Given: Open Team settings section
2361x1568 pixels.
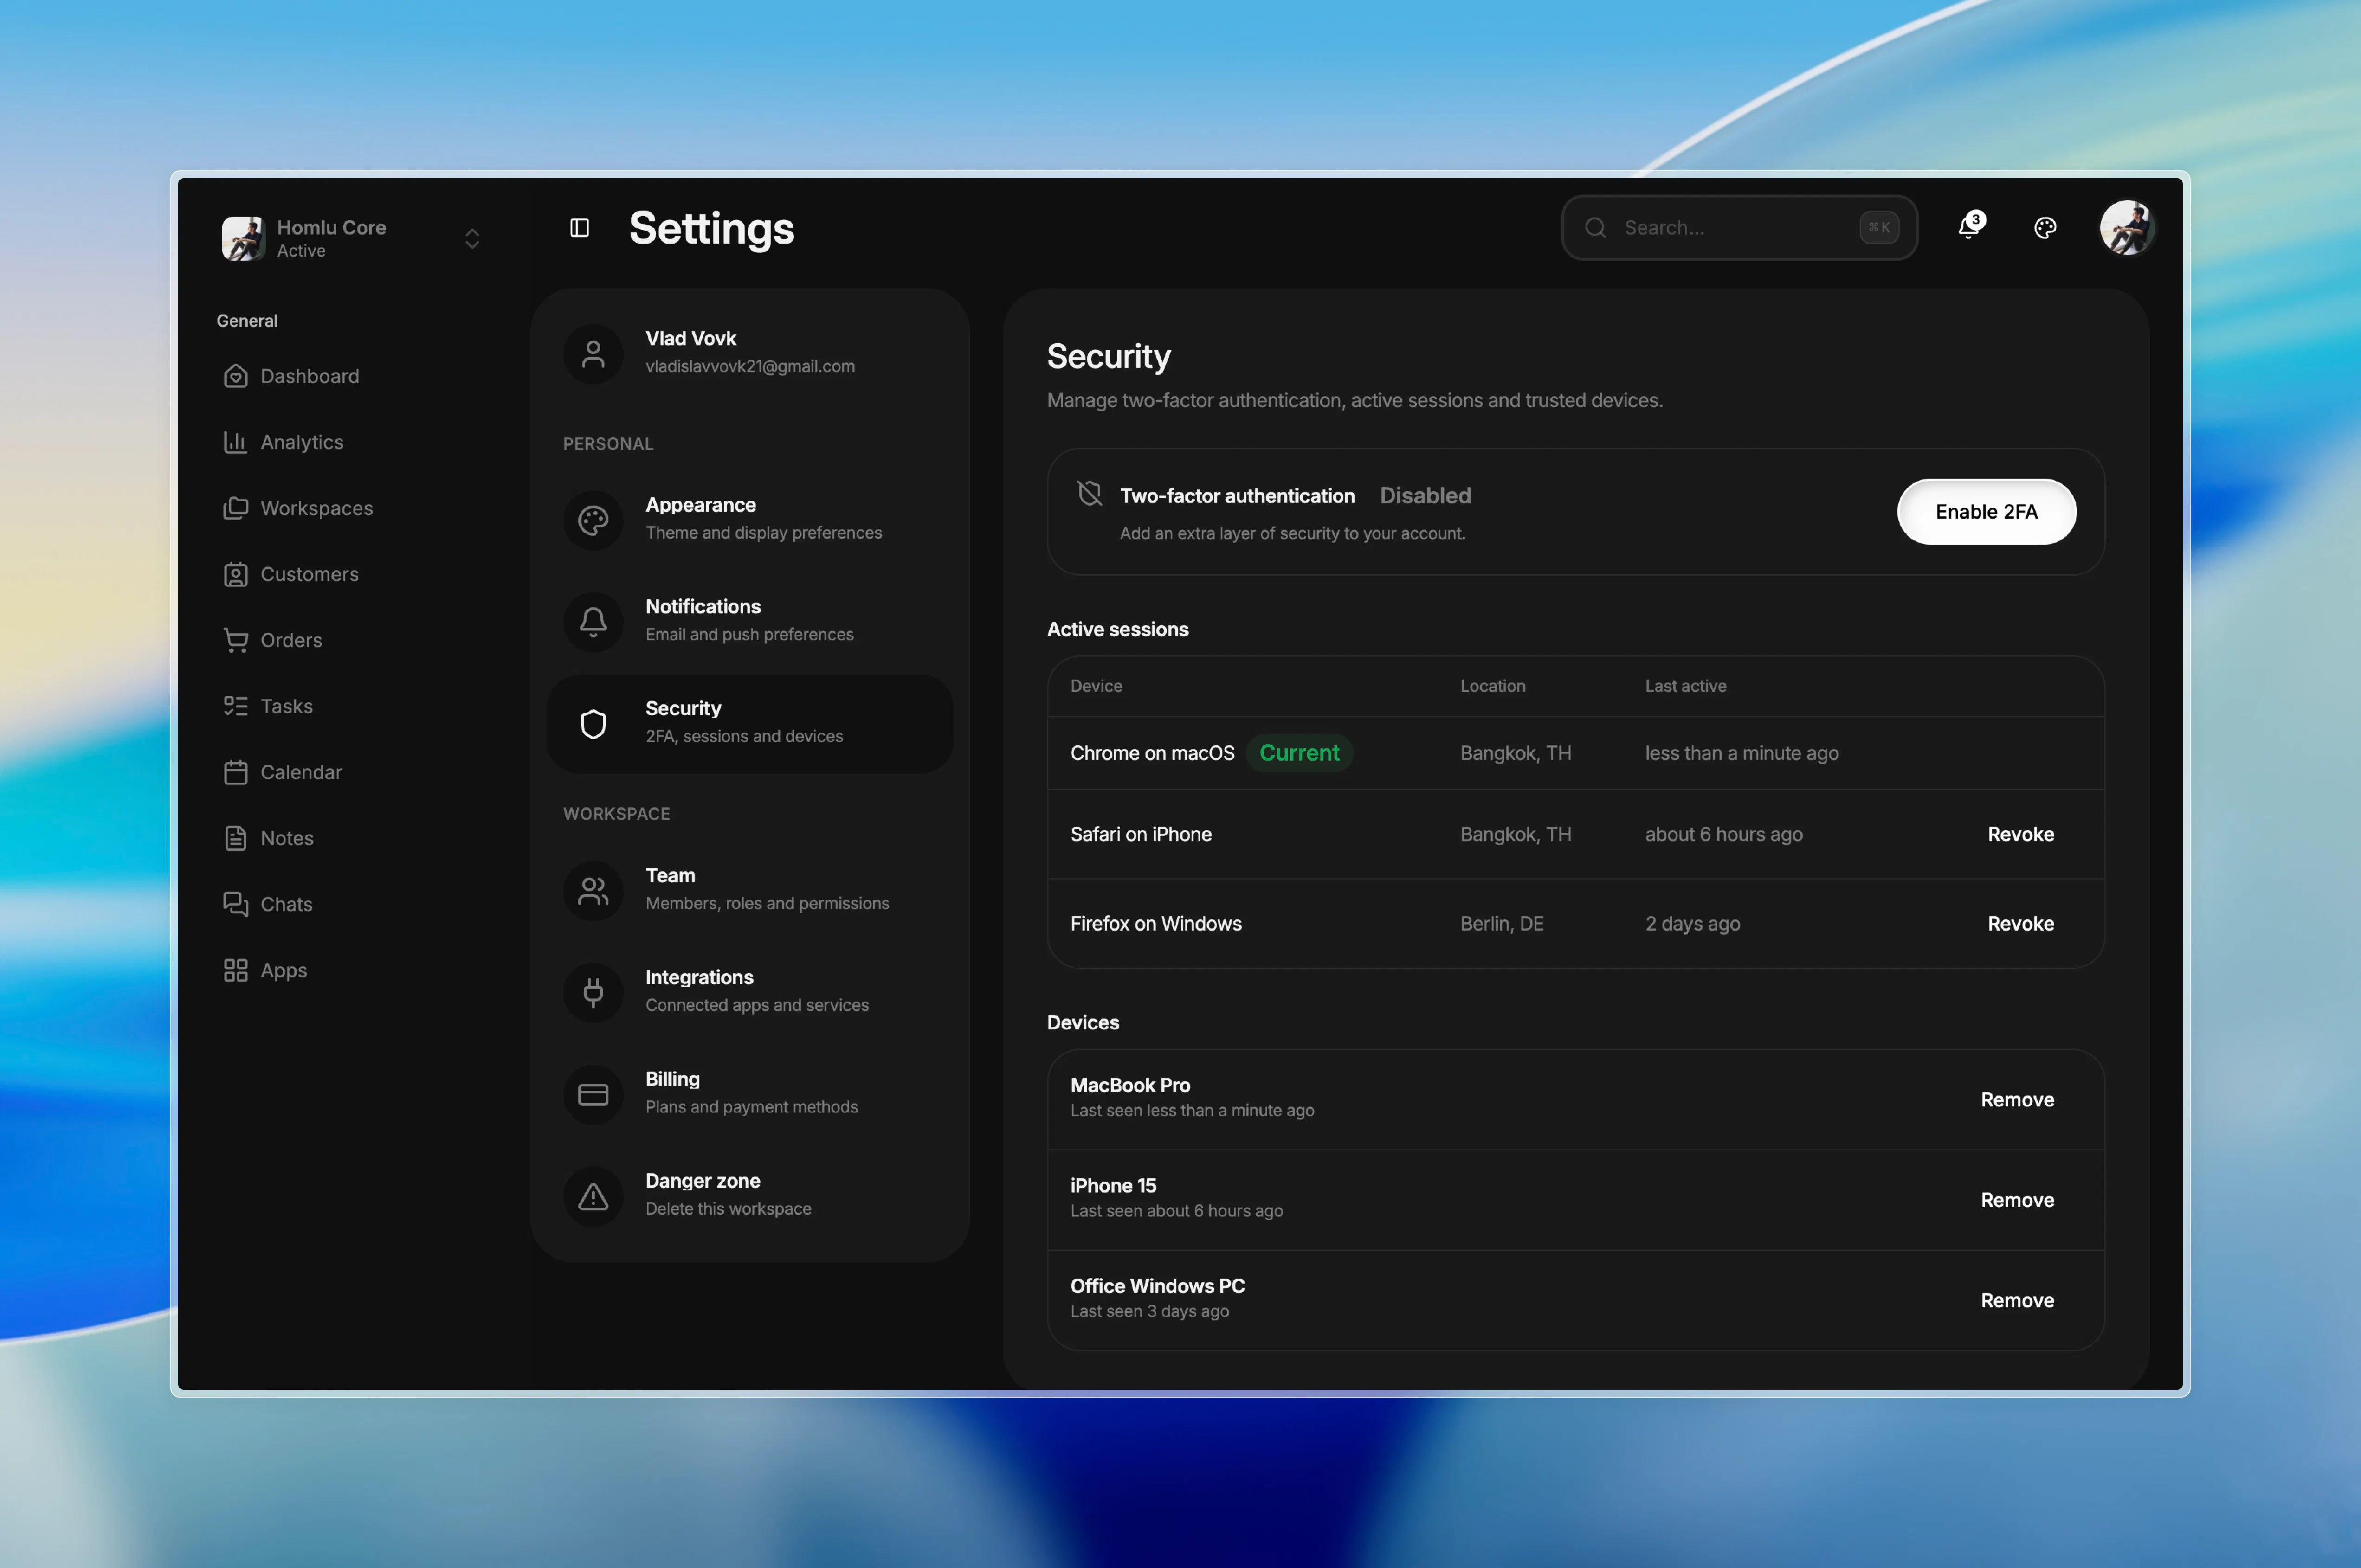Looking at the screenshot, I should point(750,891).
